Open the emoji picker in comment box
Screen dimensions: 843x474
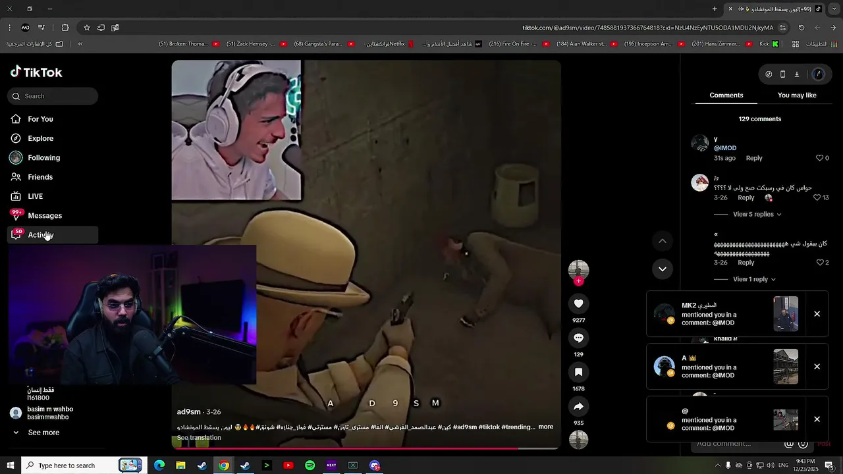(x=803, y=444)
